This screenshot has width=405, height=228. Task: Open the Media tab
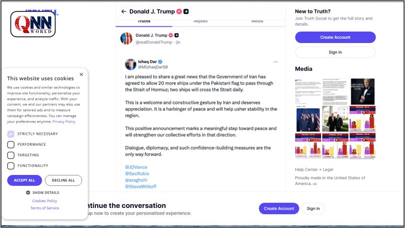257,22
